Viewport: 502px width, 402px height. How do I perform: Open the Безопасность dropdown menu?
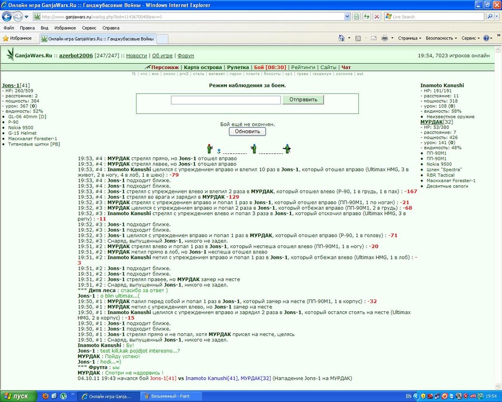[x=441, y=38]
